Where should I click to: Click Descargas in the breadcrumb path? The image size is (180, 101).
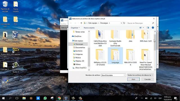(104, 23)
